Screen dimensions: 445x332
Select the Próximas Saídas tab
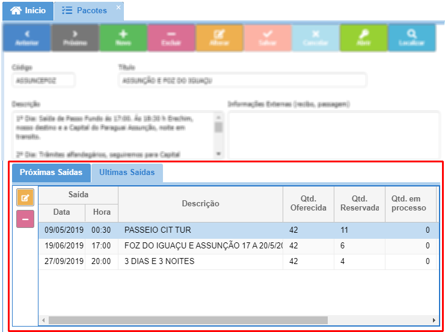point(51,173)
